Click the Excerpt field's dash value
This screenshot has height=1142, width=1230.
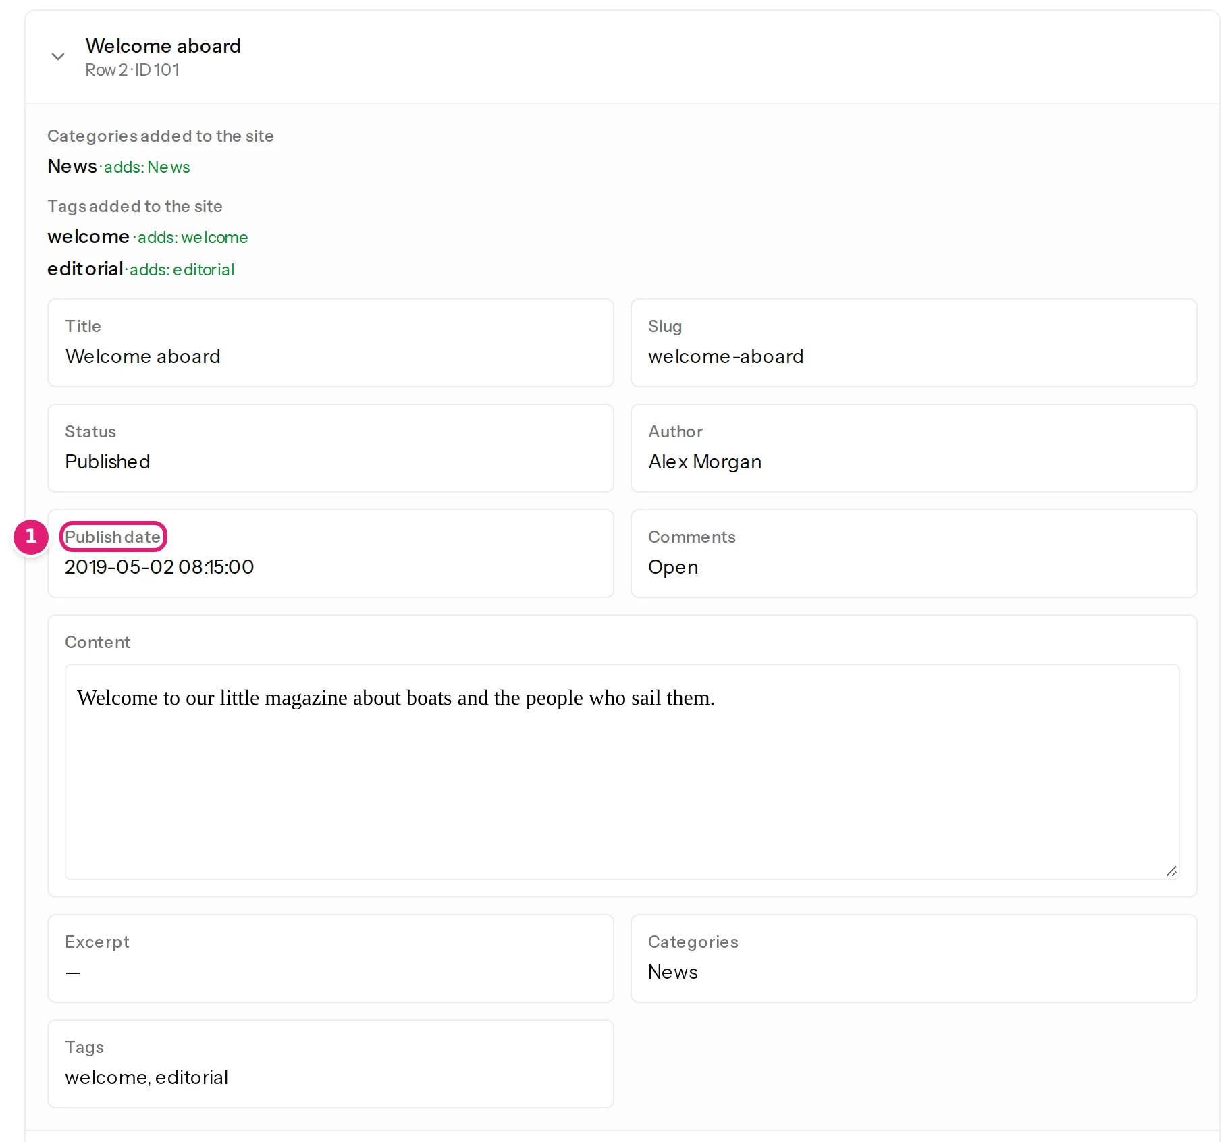coord(73,972)
